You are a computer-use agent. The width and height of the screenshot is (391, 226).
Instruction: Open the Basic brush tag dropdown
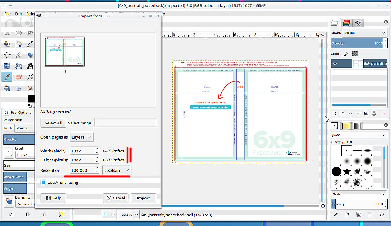[358, 194]
